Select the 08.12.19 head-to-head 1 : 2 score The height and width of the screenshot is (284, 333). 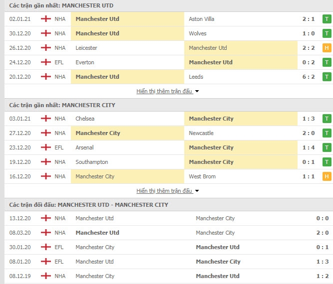323,276
